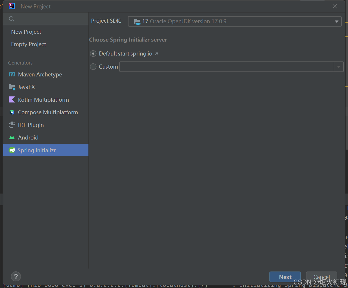Image resolution: width=348 pixels, height=288 pixels.
Task: Choose the IDE Plugin generator
Action: click(x=46, y=125)
